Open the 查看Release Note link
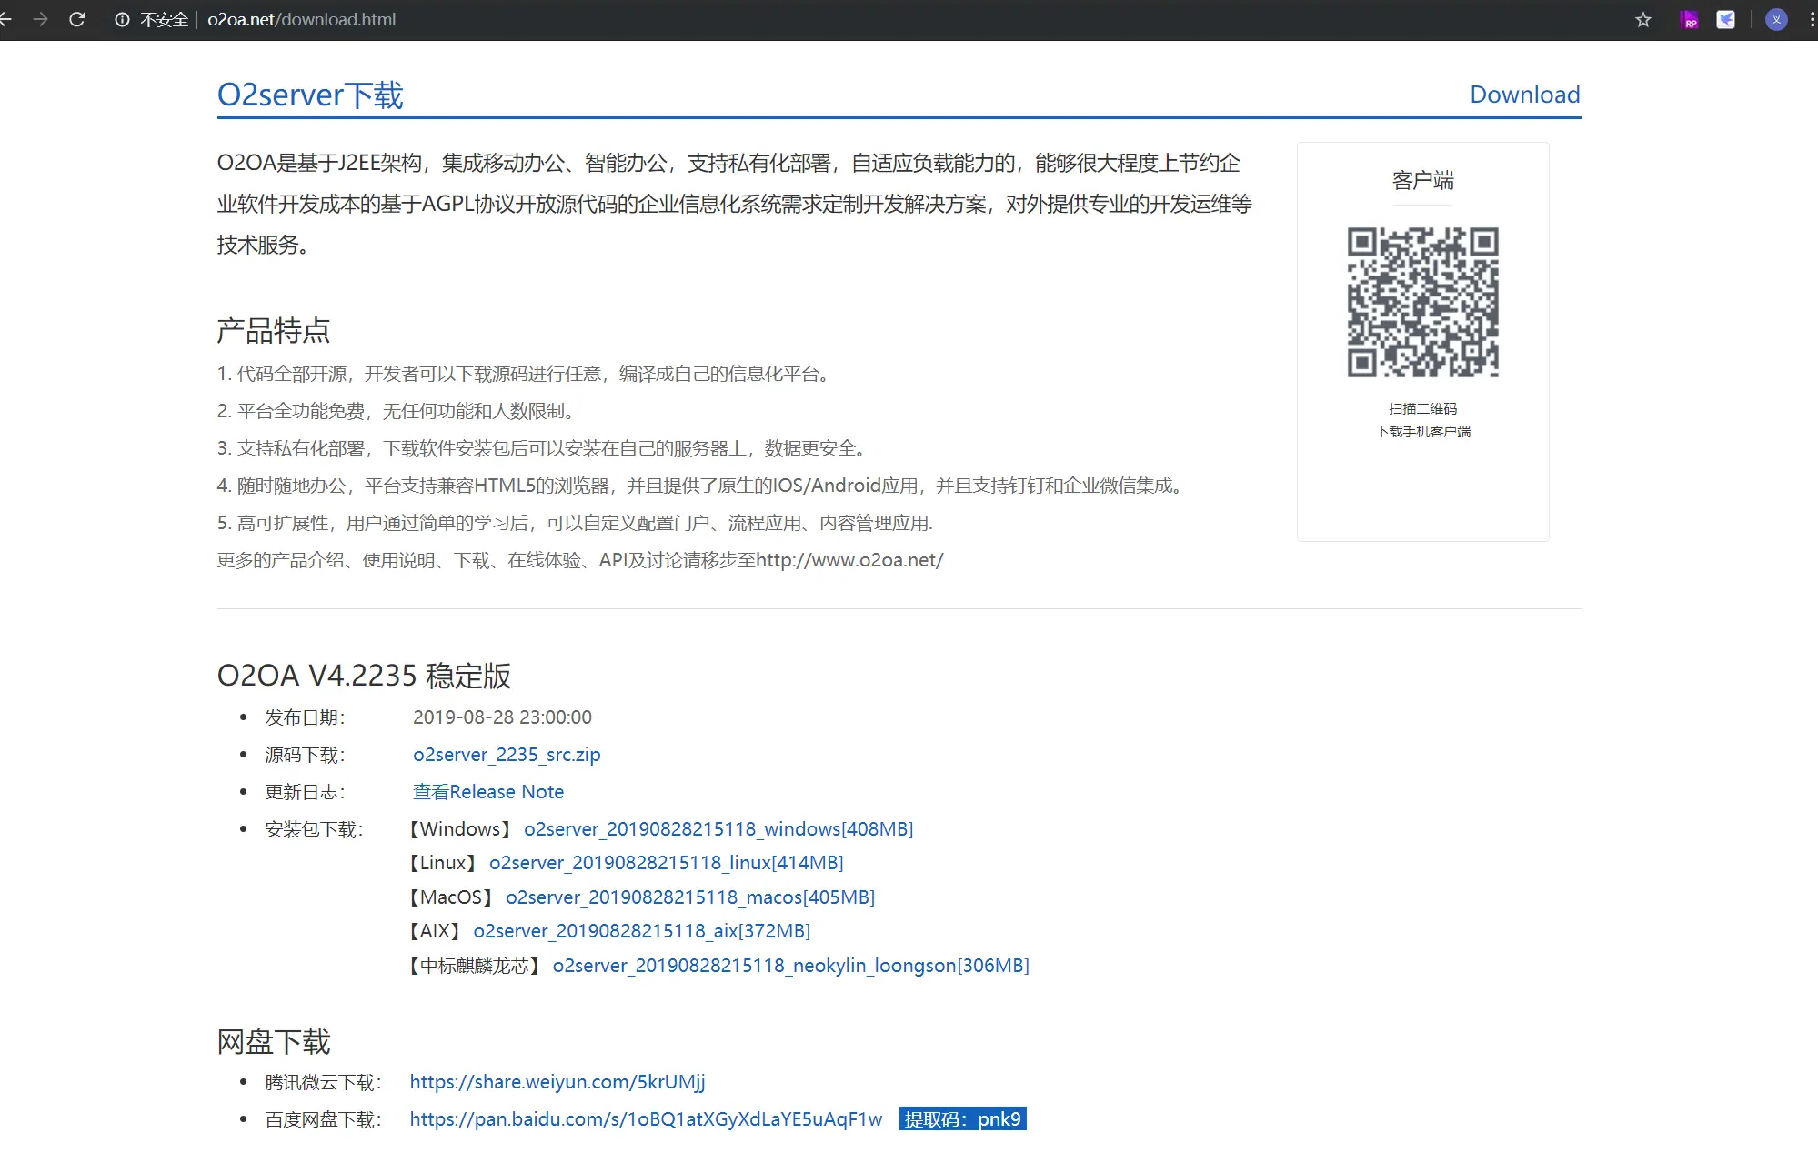 487,791
